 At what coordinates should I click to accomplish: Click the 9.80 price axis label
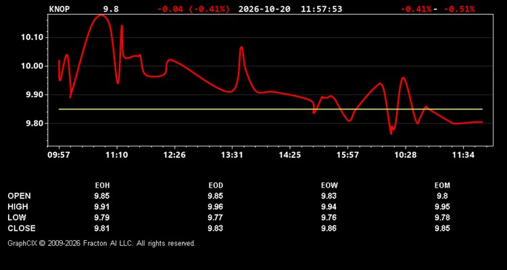(x=34, y=124)
